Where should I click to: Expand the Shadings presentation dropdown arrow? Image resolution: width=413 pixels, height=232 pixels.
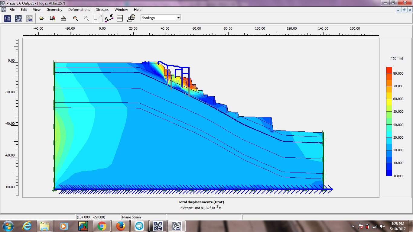click(178, 18)
